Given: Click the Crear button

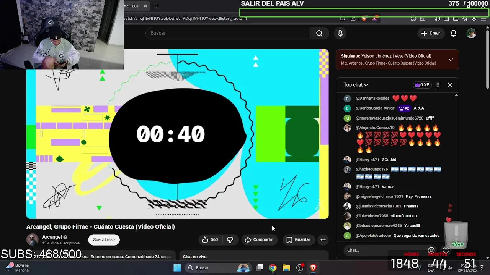Looking at the screenshot, I should pyautogui.click(x=431, y=33).
